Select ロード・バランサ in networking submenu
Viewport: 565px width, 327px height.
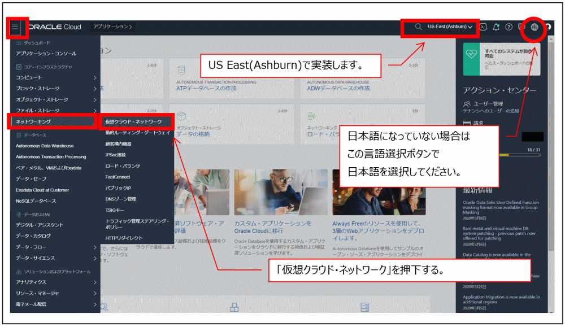(x=123, y=166)
